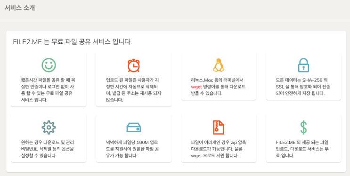Click the text starting '업로드 된 파일은 사용자가'

point(134,90)
